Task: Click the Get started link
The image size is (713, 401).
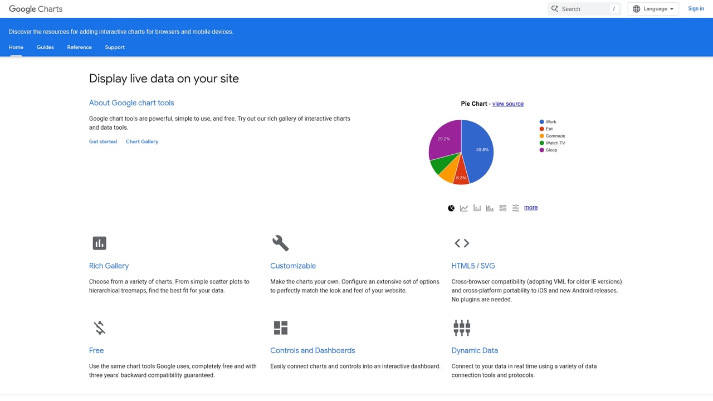Action: tap(102, 141)
